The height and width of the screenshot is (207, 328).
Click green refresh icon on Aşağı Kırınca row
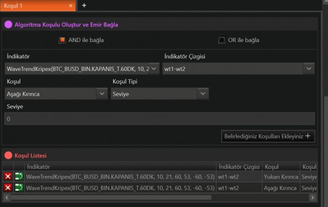point(19,187)
